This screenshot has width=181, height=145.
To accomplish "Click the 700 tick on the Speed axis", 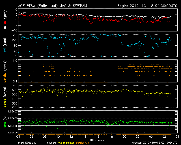I will 13,86.
